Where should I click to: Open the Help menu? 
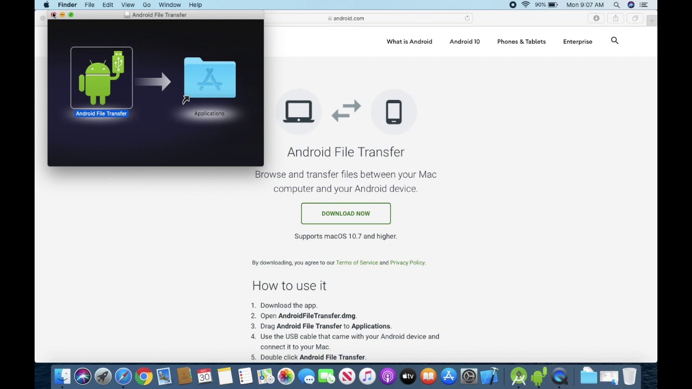(195, 5)
